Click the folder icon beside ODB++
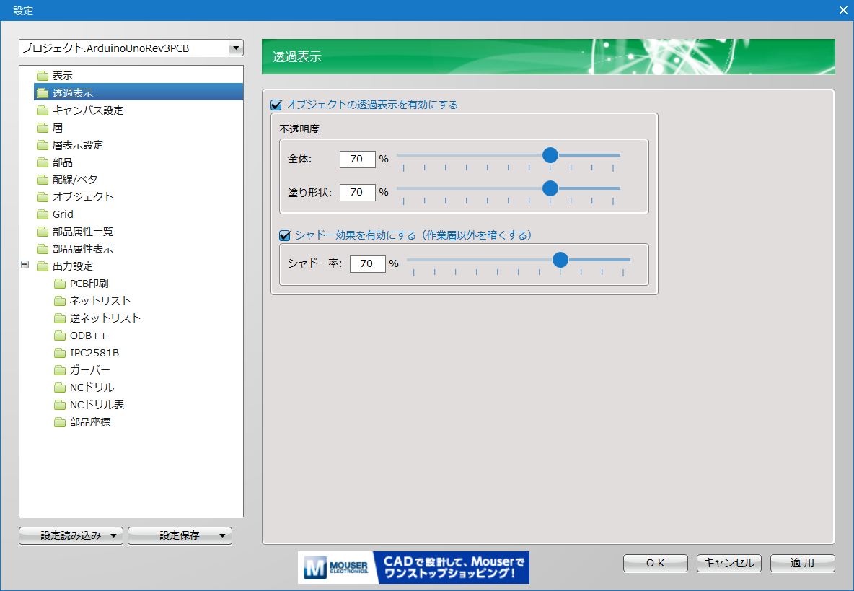 click(59, 336)
